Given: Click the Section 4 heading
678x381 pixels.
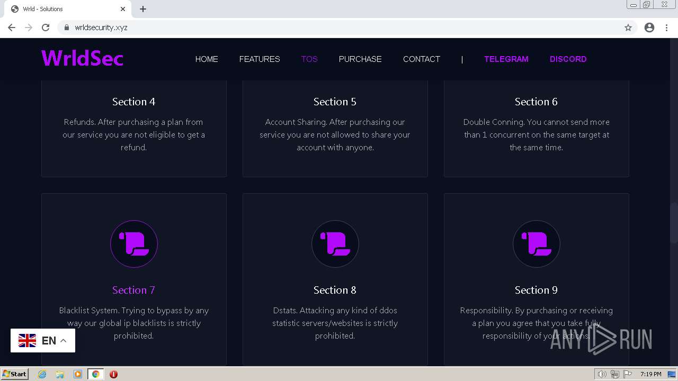Looking at the screenshot, I should 134,102.
